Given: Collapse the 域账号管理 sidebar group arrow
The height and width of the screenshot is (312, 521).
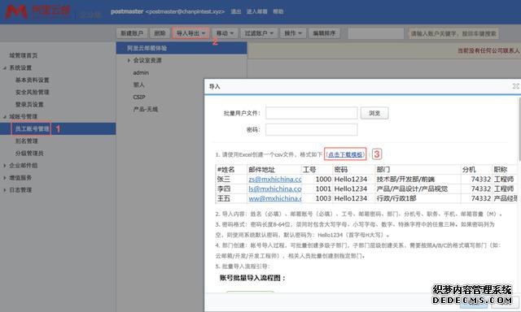Looking at the screenshot, I should pyautogui.click(x=5, y=117).
